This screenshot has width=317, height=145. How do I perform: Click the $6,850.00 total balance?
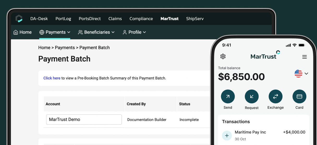tap(241, 77)
